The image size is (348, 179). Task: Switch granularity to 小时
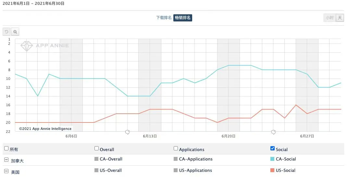click(329, 18)
